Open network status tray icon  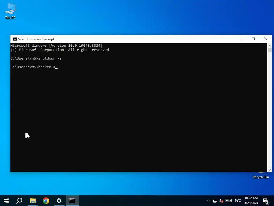coord(215,201)
